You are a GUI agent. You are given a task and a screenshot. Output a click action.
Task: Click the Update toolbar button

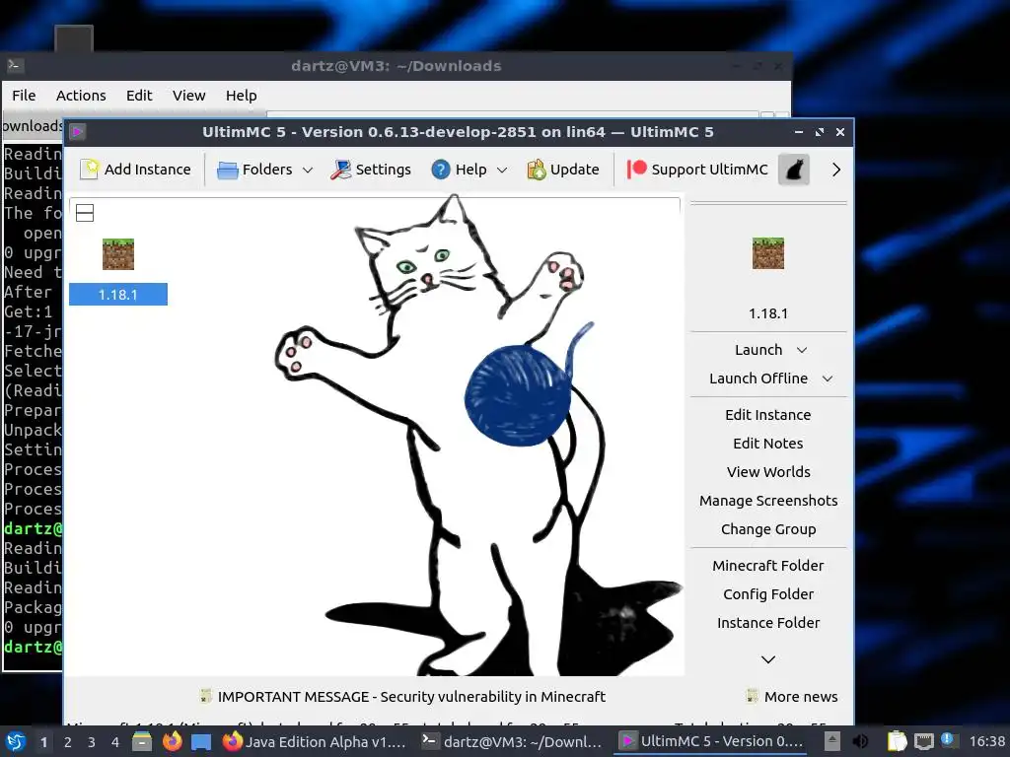pyautogui.click(x=563, y=170)
